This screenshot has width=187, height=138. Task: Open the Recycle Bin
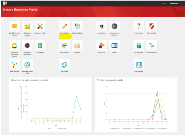tap(64, 65)
